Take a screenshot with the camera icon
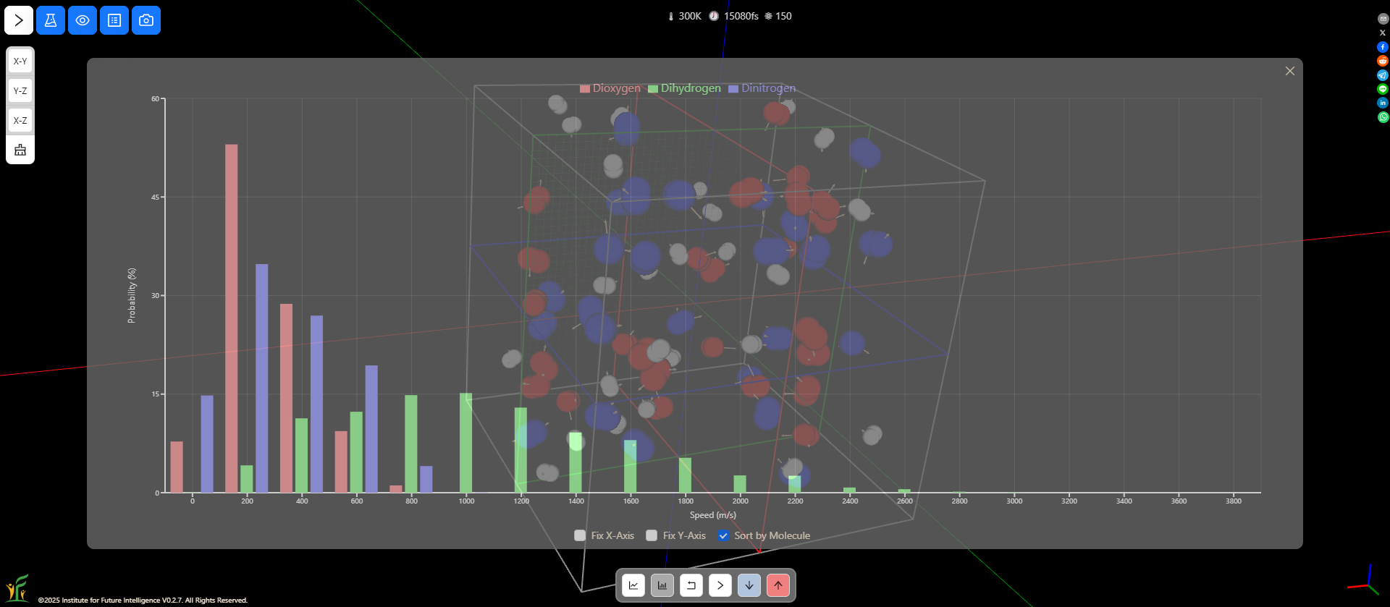Viewport: 1390px width, 607px height. point(146,20)
